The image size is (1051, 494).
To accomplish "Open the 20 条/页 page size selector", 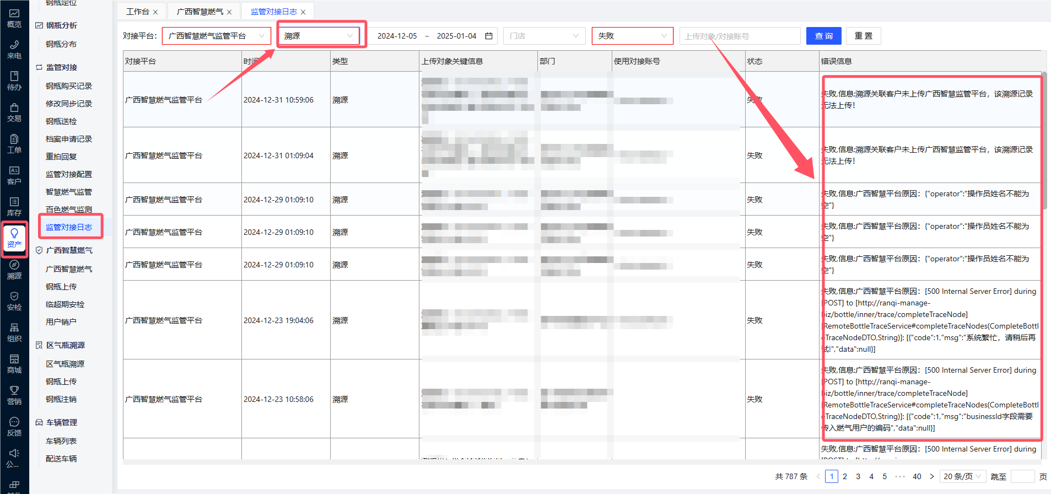I will (962, 476).
